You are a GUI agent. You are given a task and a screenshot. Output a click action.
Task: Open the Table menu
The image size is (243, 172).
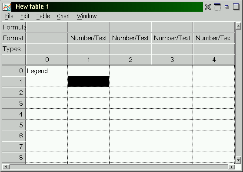[x=43, y=16]
